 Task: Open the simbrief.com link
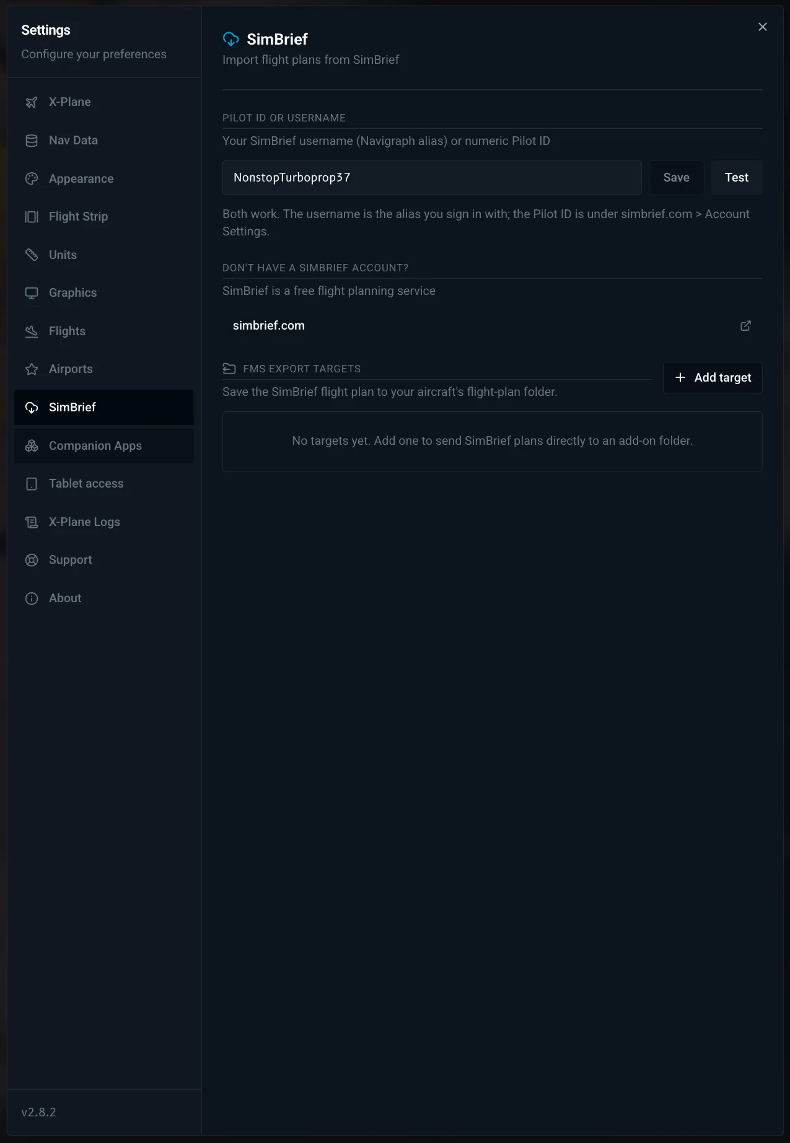pos(493,326)
